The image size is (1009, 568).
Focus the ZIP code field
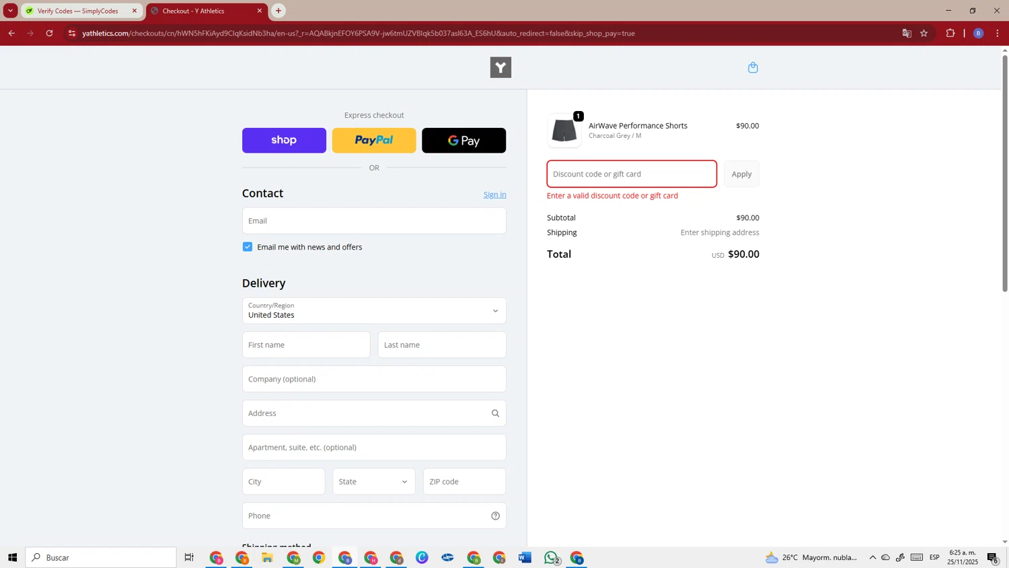464,481
